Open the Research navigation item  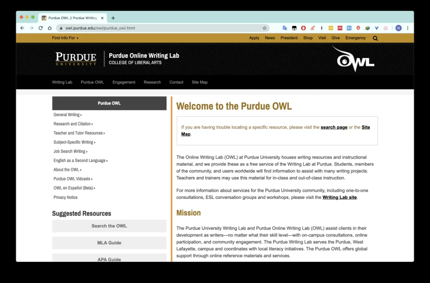point(152,82)
